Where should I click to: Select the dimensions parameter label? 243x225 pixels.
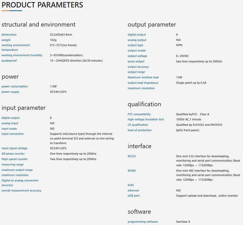[x=9, y=35]
